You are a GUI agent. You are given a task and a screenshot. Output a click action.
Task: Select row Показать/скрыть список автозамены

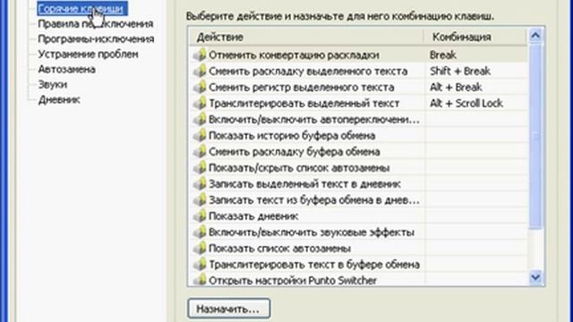click(x=358, y=168)
